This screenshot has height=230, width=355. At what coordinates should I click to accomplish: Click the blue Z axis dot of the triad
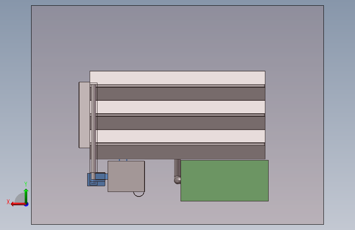coord(27,204)
